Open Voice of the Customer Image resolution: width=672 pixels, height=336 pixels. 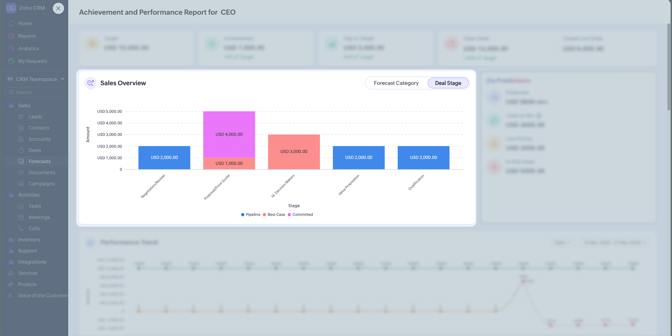43,295
